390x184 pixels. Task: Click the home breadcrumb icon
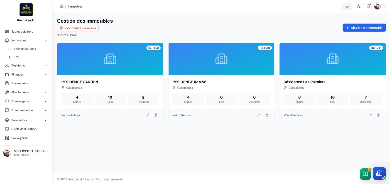62,6
